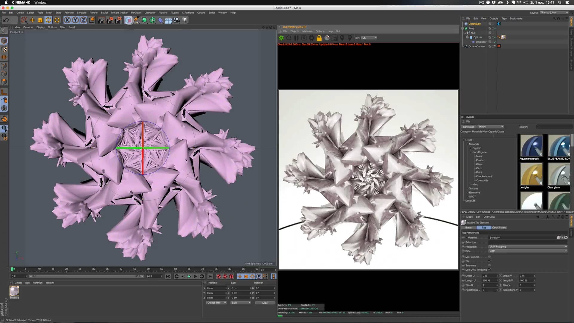Image resolution: width=574 pixels, height=323 pixels.
Task: Select the Cylinder object icon in the hierarchy
Action: [471, 37]
